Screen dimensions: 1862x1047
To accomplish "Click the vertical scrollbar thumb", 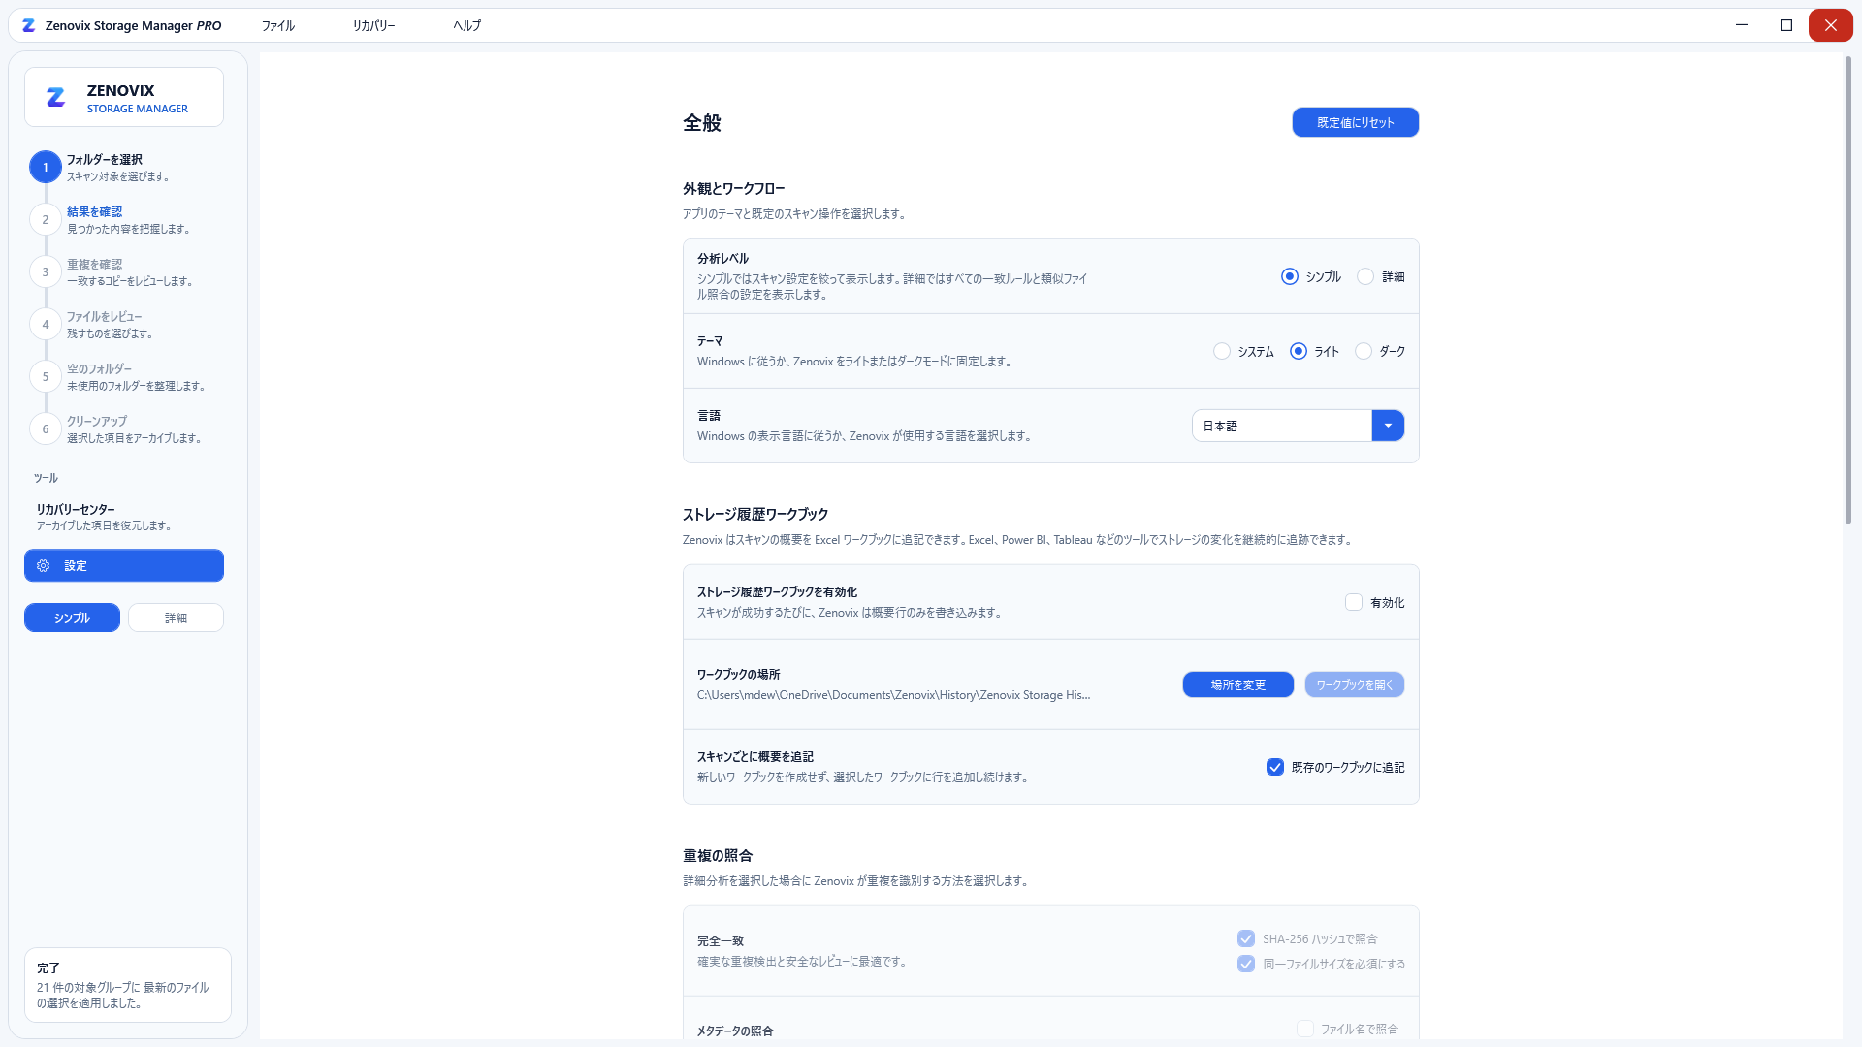I will [x=1847, y=291].
